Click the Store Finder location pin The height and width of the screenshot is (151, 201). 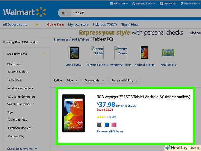(x=182, y=4)
